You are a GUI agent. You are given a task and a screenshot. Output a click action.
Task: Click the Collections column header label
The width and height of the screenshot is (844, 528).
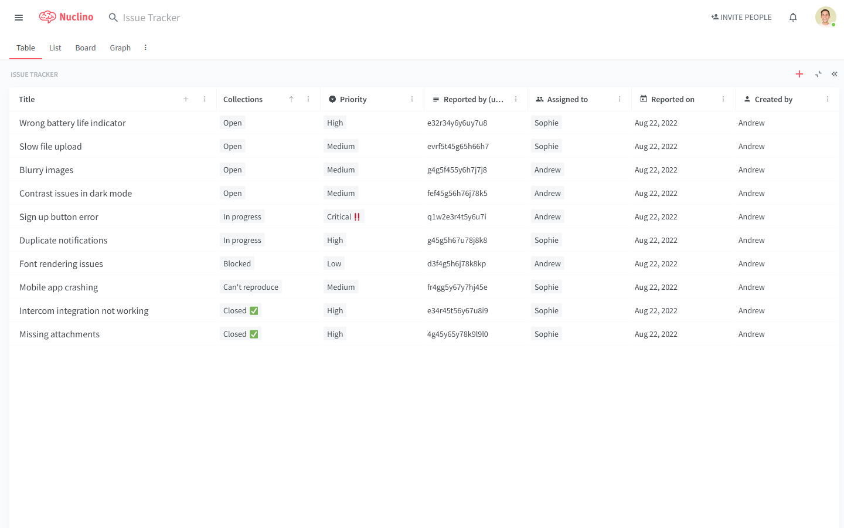[243, 99]
